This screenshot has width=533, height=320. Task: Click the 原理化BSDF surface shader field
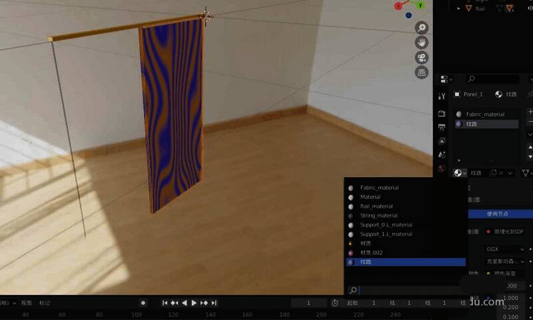[508, 232]
